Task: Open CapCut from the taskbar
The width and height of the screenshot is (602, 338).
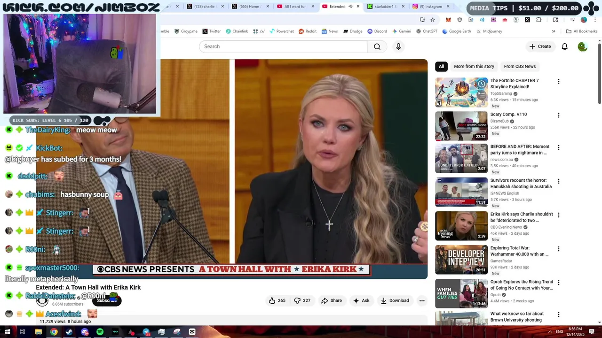Action: pyautogui.click(x=192, y=332)
